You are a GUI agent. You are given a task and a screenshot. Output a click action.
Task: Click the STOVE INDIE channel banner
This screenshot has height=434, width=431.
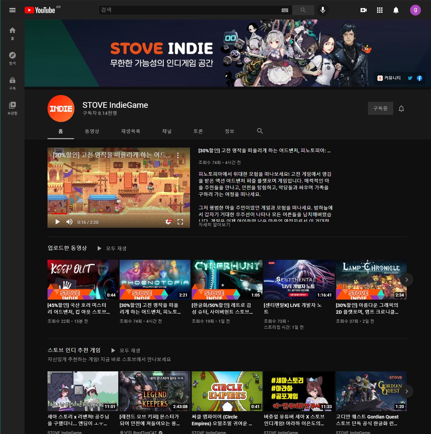click(x=228, y=53)
